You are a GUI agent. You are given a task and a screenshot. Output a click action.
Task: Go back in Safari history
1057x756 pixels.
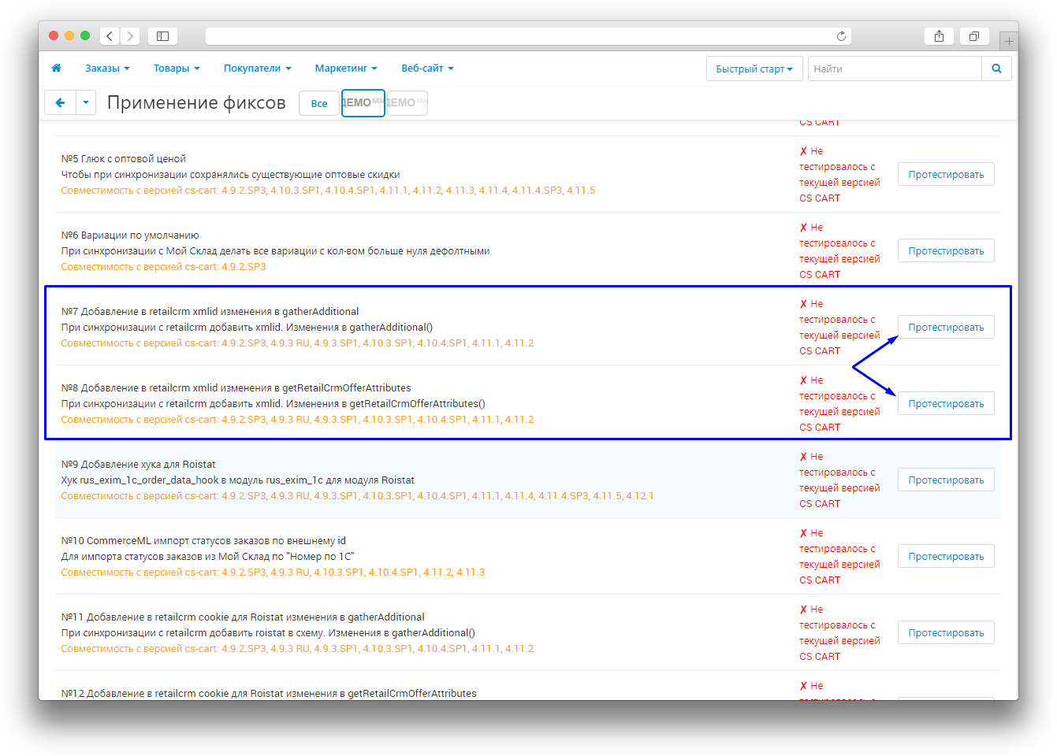click(x=110, y=36)
